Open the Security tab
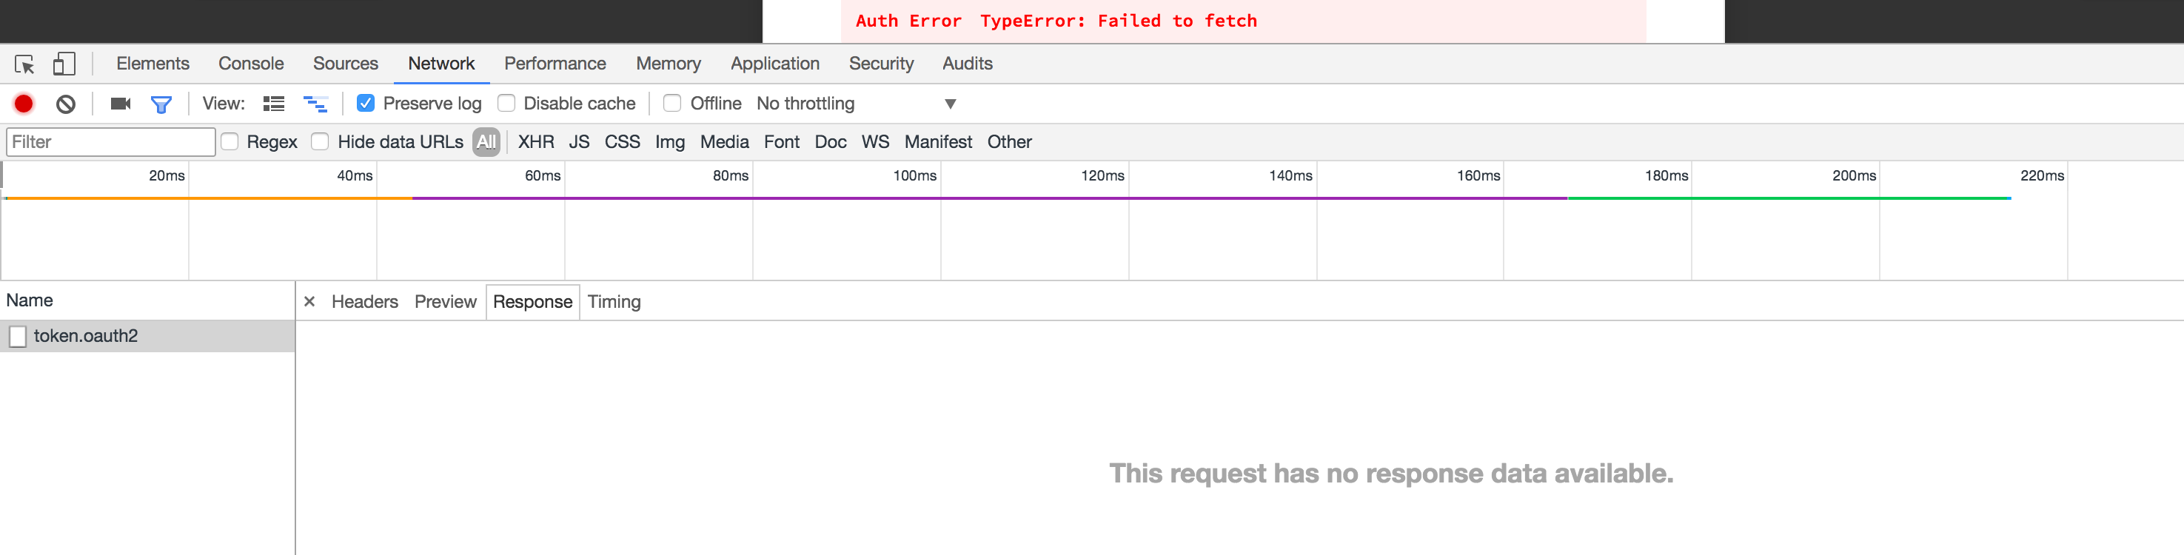Screen dimensions: 2184x555 tap(881, 64)
